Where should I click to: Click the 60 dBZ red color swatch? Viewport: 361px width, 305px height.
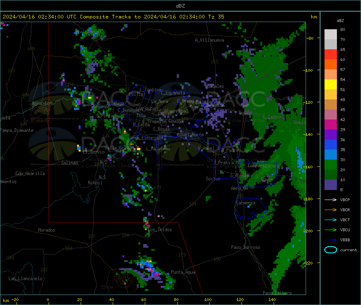point(331,54)
